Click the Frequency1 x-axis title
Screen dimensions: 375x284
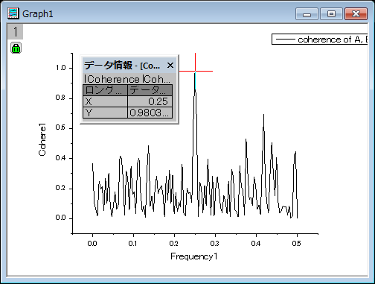click(193, 256)
